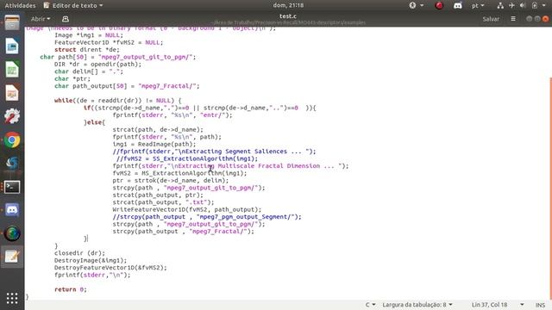The height and width of the screenshot is (310, 552).
Task: Click the Salvar button
Action: coord(491,19)
